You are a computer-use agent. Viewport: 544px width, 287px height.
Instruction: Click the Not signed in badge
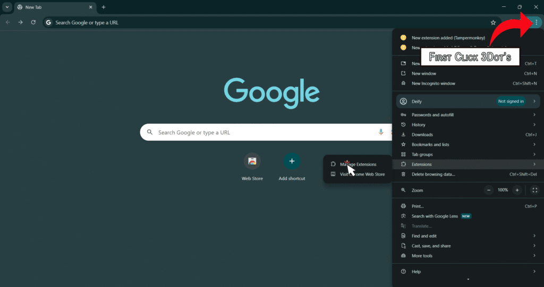click(x=511, y=101)
